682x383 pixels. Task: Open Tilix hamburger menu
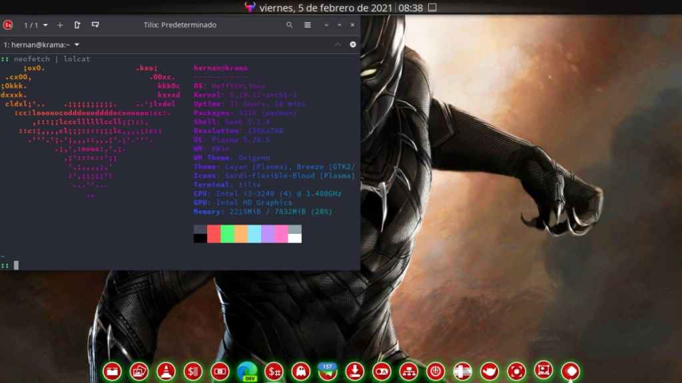pos(307,25)
